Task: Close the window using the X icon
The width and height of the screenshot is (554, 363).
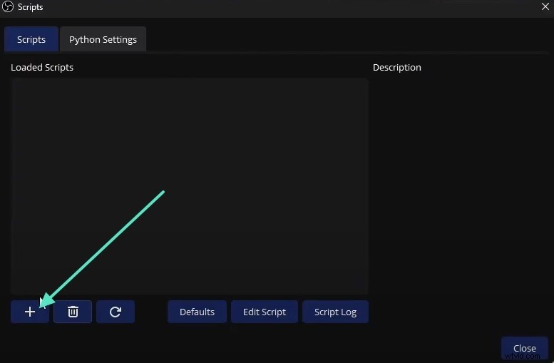Action: click(545, 6)
